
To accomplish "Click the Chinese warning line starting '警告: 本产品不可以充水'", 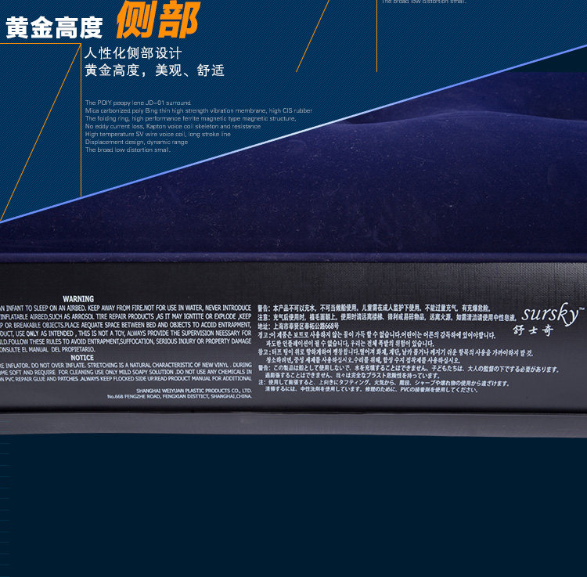I will click(374, 308).
